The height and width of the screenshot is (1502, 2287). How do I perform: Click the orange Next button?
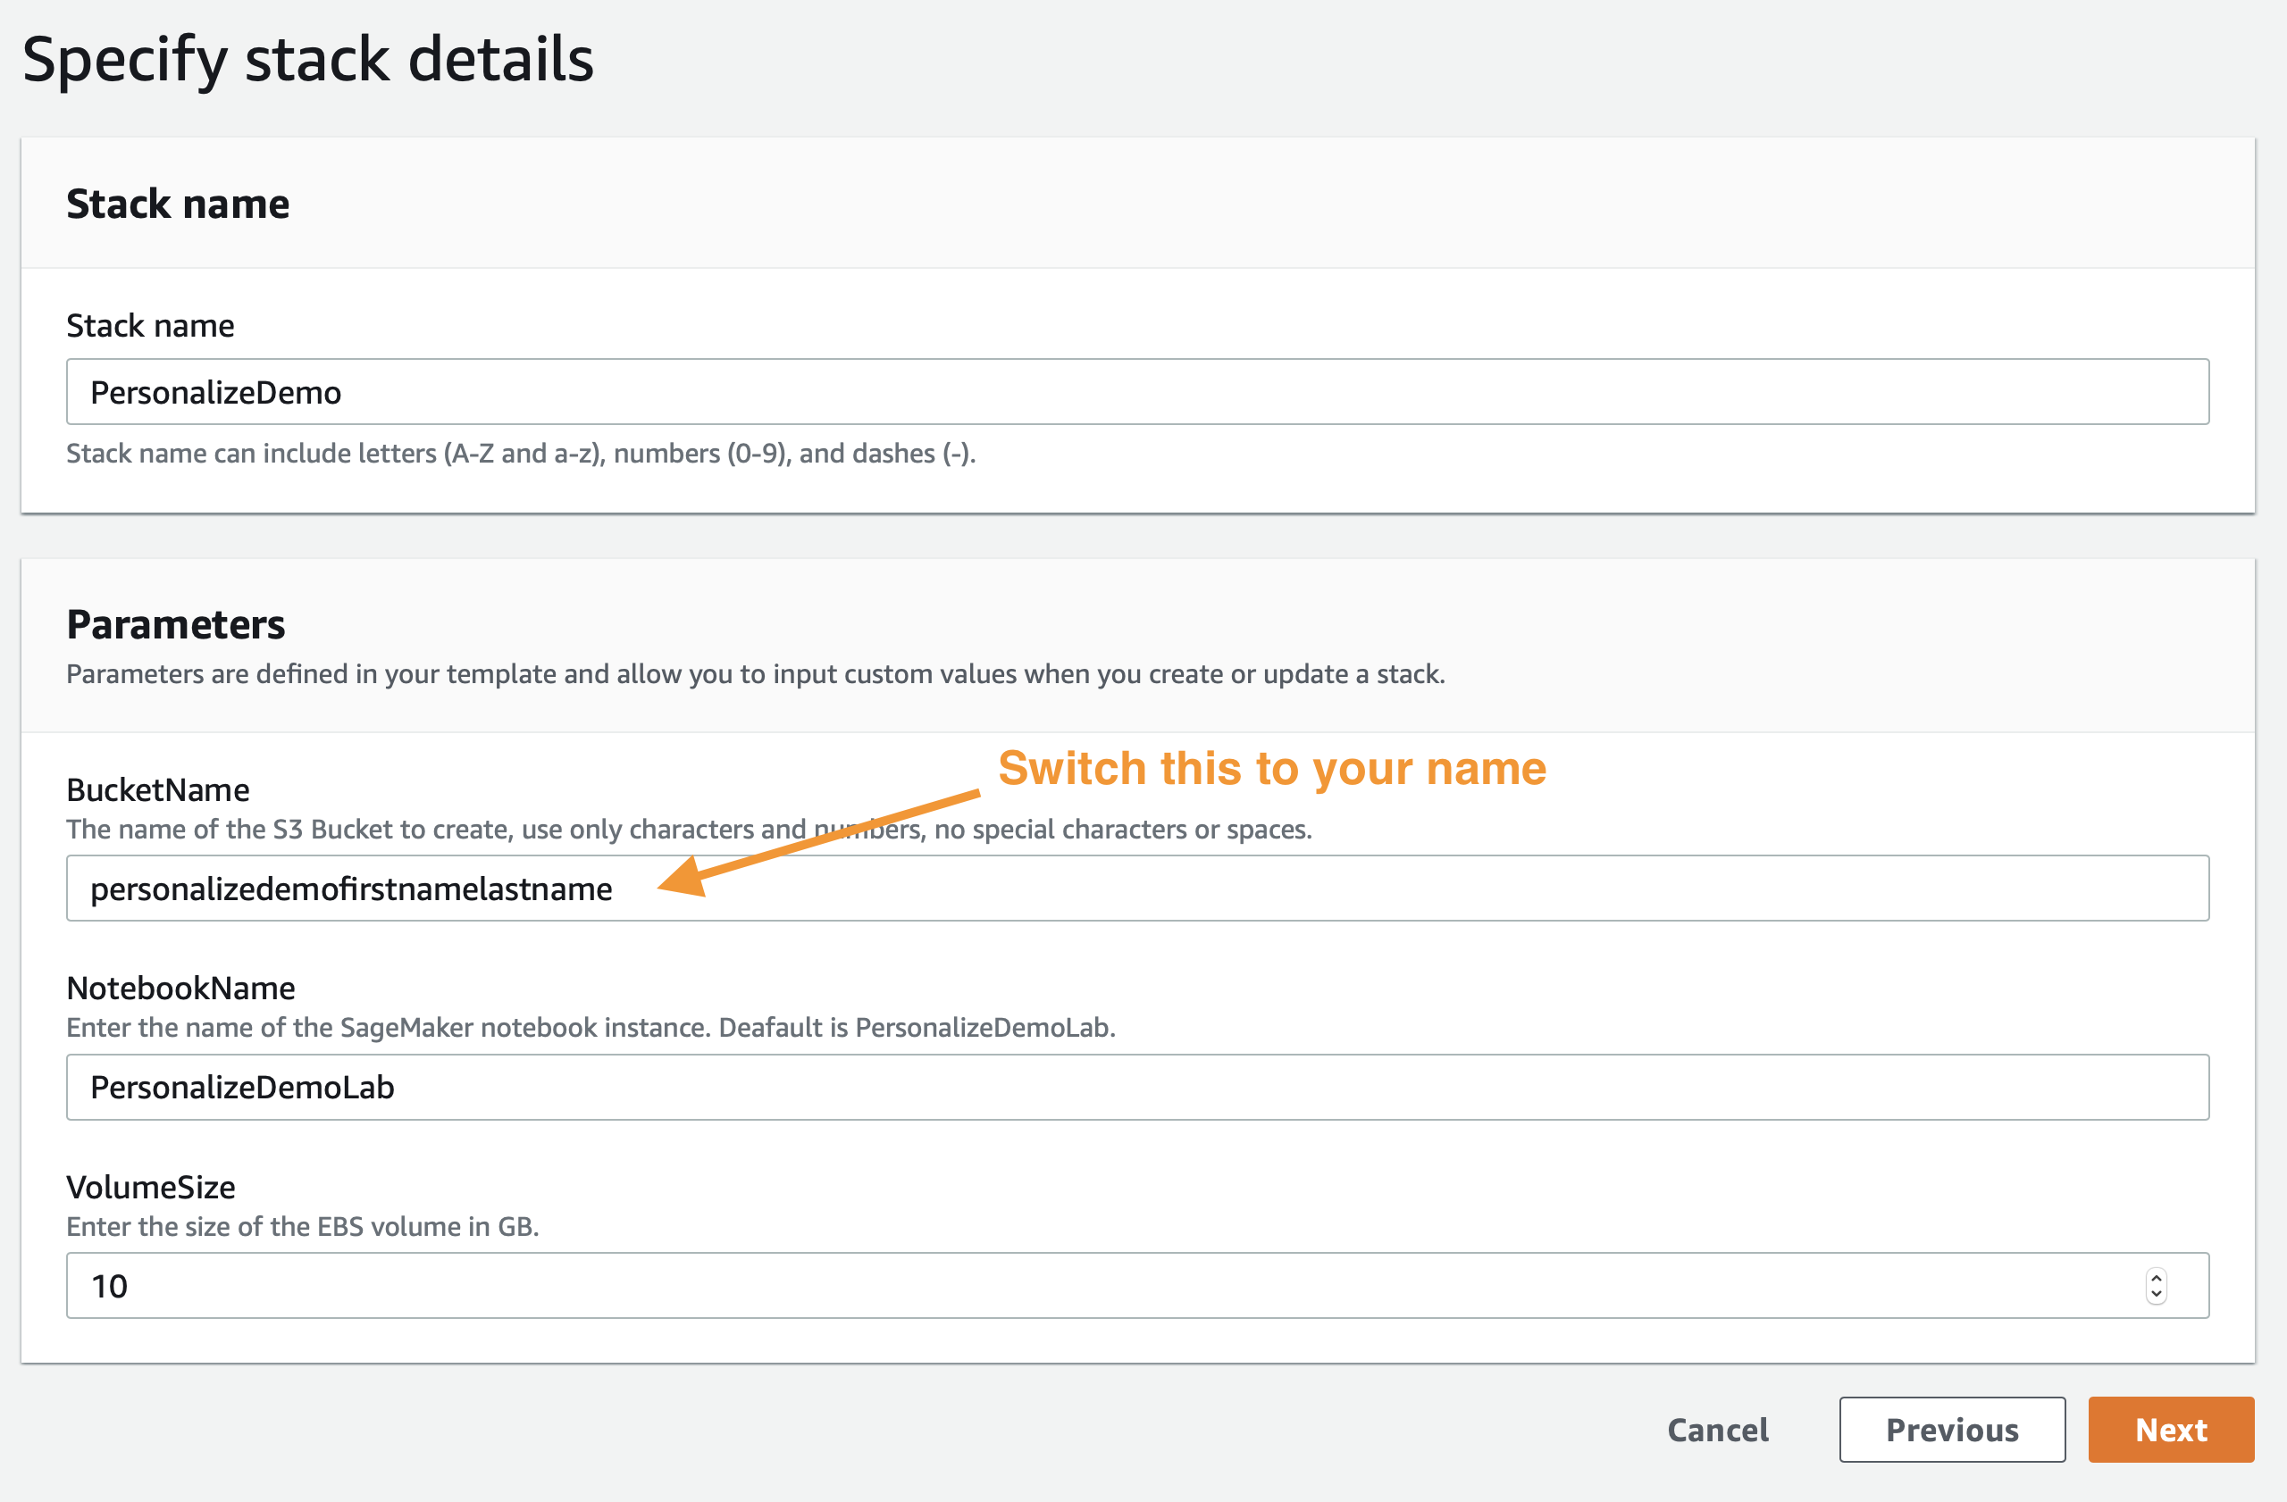tap(2171, 1429)
